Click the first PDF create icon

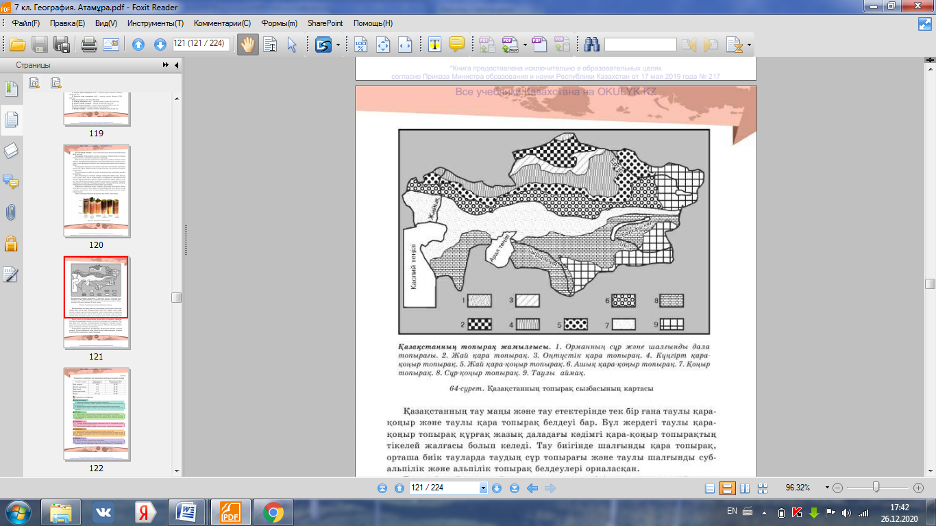[487, 45]
